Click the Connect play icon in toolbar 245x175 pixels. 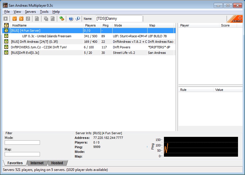tap(6, 19)
